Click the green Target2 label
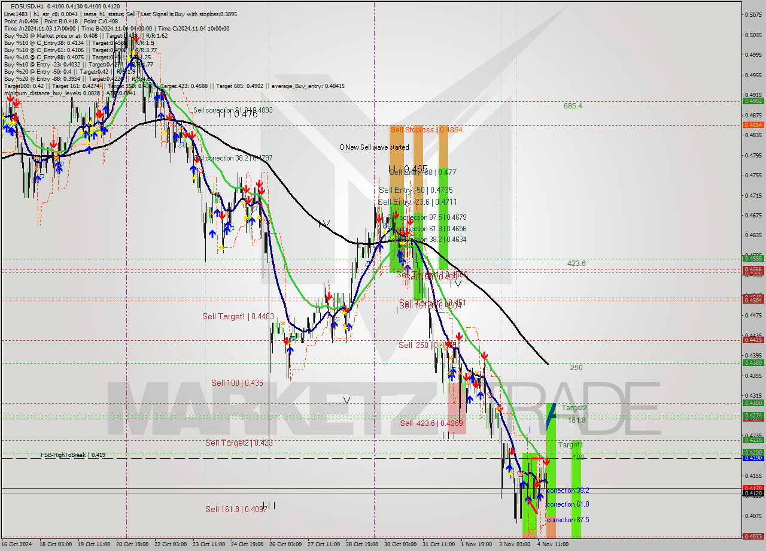The image size is (766, 551). [x=574, y=408]
